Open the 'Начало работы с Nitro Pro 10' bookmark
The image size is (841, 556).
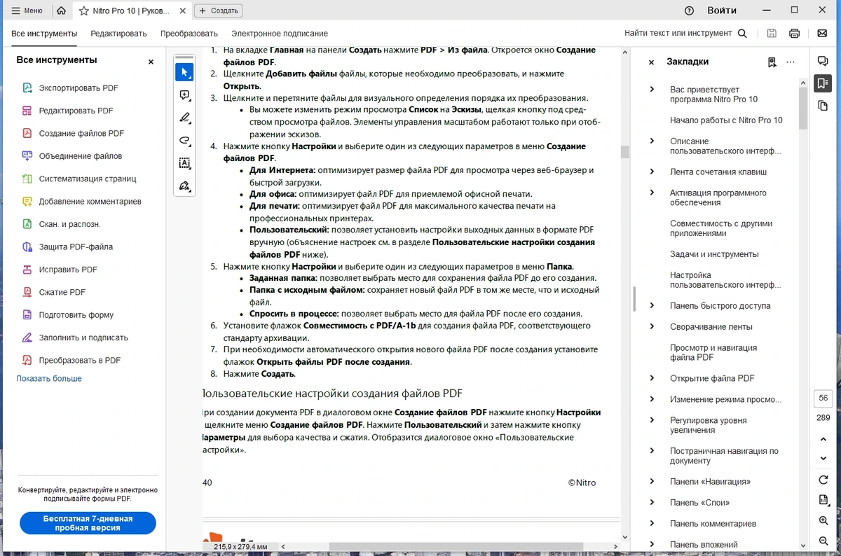pyautogui.click(x=726, y=120)
